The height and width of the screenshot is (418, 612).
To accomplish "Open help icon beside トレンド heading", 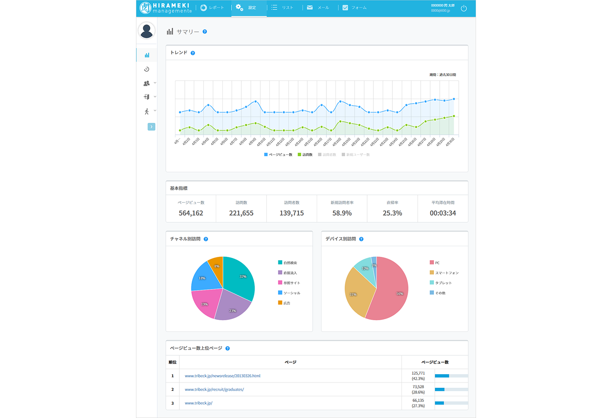I will point(193,53).
